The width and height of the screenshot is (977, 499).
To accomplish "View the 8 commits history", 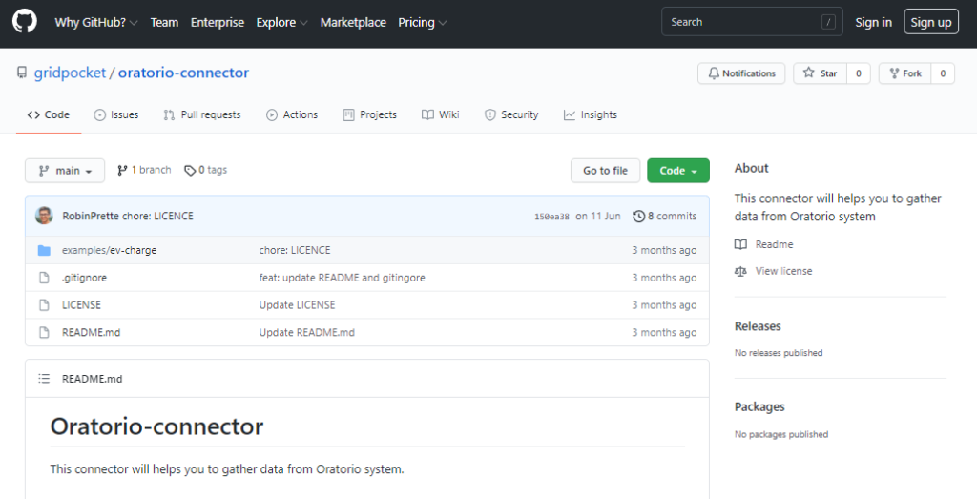I will tap(665, 217).
